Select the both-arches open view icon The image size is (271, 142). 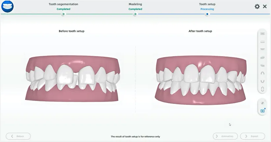point(262,89)
